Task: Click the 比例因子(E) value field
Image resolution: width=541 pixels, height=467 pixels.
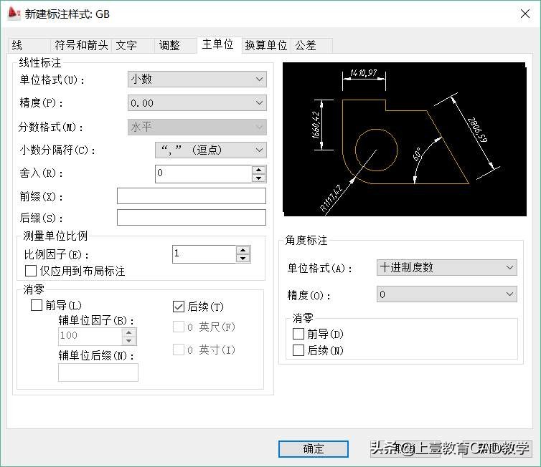Action: [204, 254]
